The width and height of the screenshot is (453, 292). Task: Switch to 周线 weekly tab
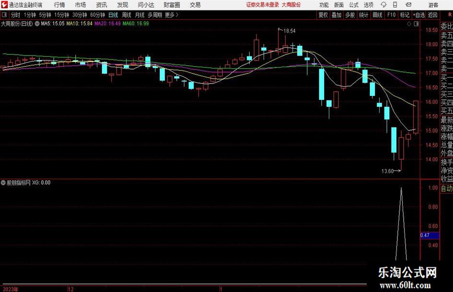[x=127, y=15]
